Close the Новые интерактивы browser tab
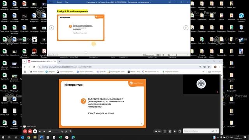The height and width of the screenshot is (140, 249). [x=55, y=61]
